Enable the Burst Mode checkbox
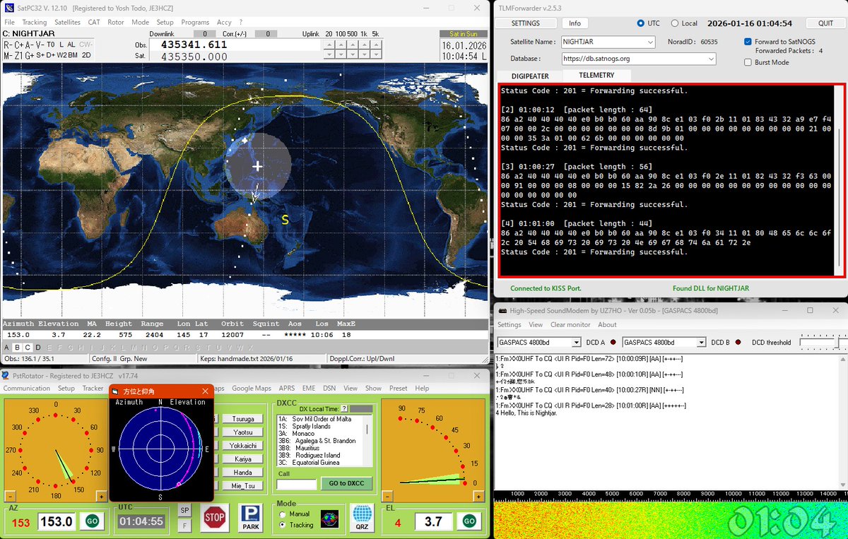This screenshot has height=539, width=848. pyautogui.click(x=748, y=62)
